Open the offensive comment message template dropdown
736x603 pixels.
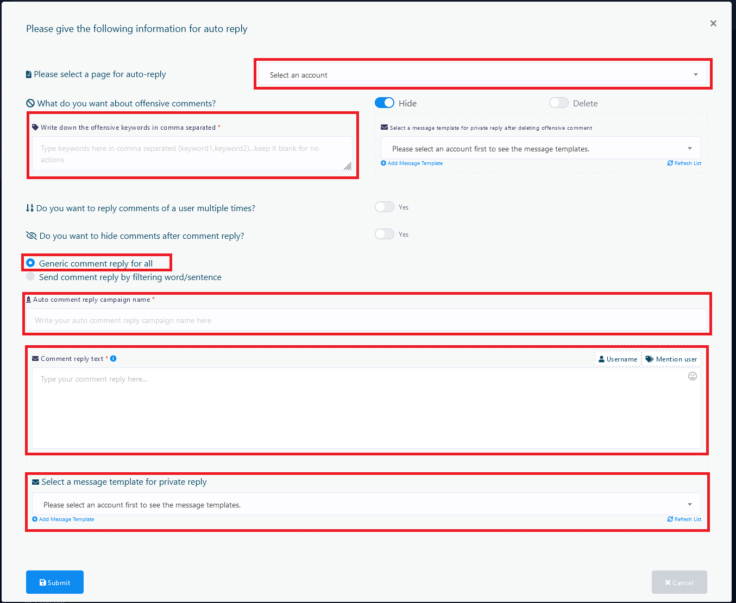(540, 149)
